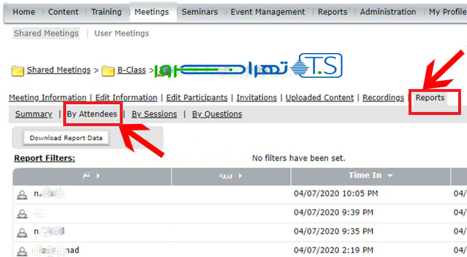Open the Meetings tab
This screenshot has width=467, height=257.
coord(151,12)
